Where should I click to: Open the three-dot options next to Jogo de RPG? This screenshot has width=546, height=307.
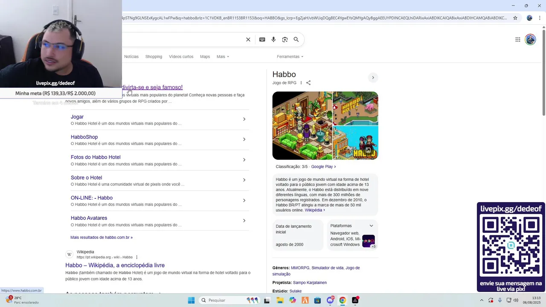(x=301, y=83)
